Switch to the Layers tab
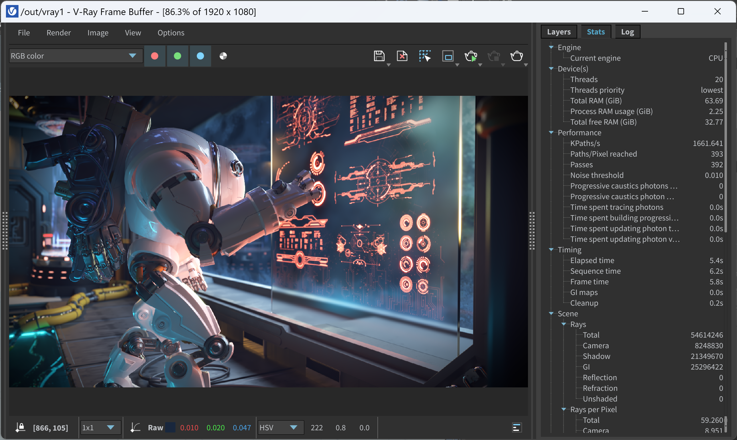The image size is (737, 440). [559, 32]
